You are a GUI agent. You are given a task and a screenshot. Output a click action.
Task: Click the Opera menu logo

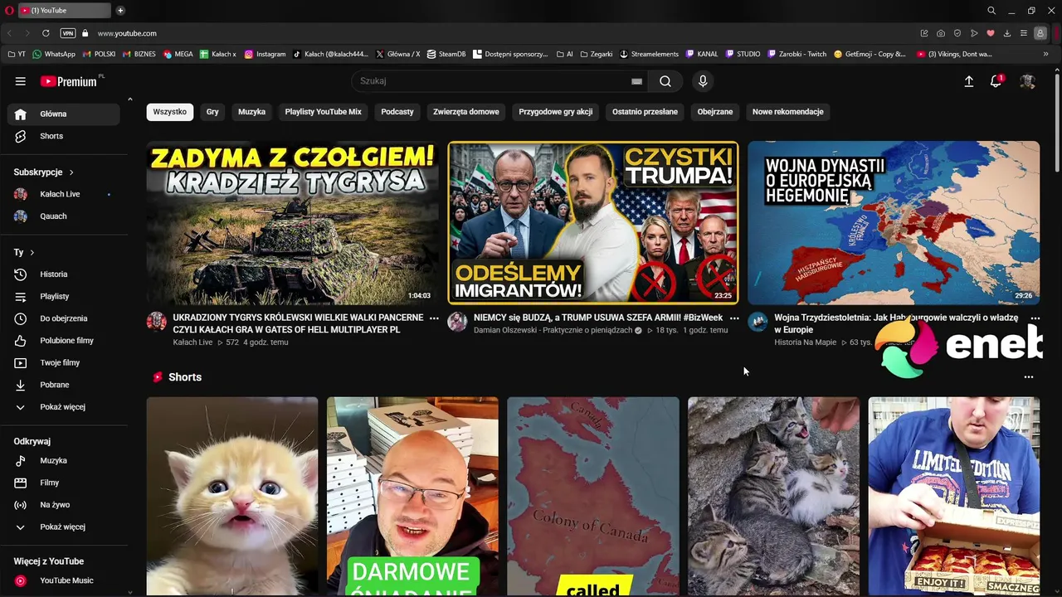[x=8, y=10]
